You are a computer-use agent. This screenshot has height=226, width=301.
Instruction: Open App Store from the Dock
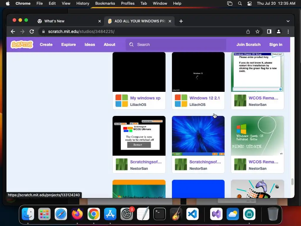[x=110, y=214]
